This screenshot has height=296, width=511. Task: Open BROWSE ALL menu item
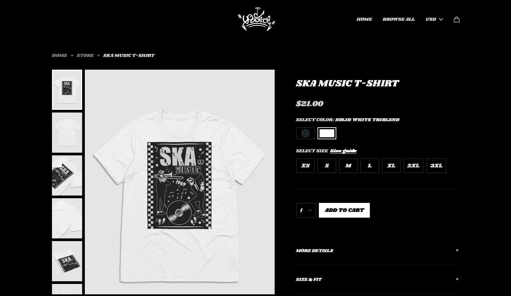pyautogui.click(x=399, y=19)
